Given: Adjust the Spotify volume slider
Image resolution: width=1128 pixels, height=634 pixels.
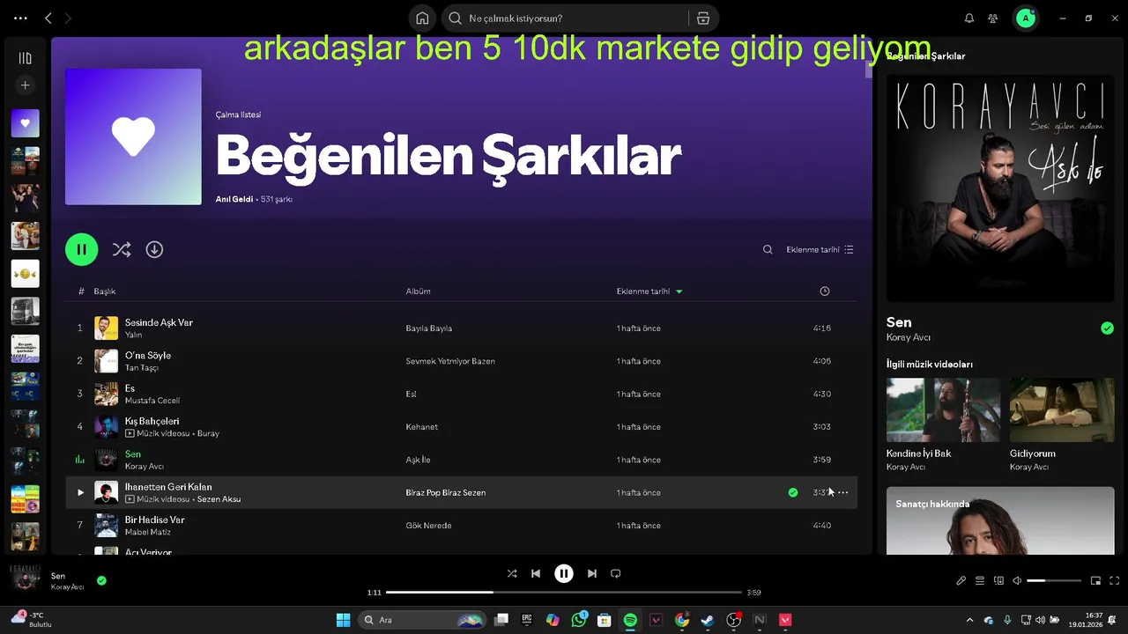Looking at the screenshot, I should click(x=1054, y=580).
